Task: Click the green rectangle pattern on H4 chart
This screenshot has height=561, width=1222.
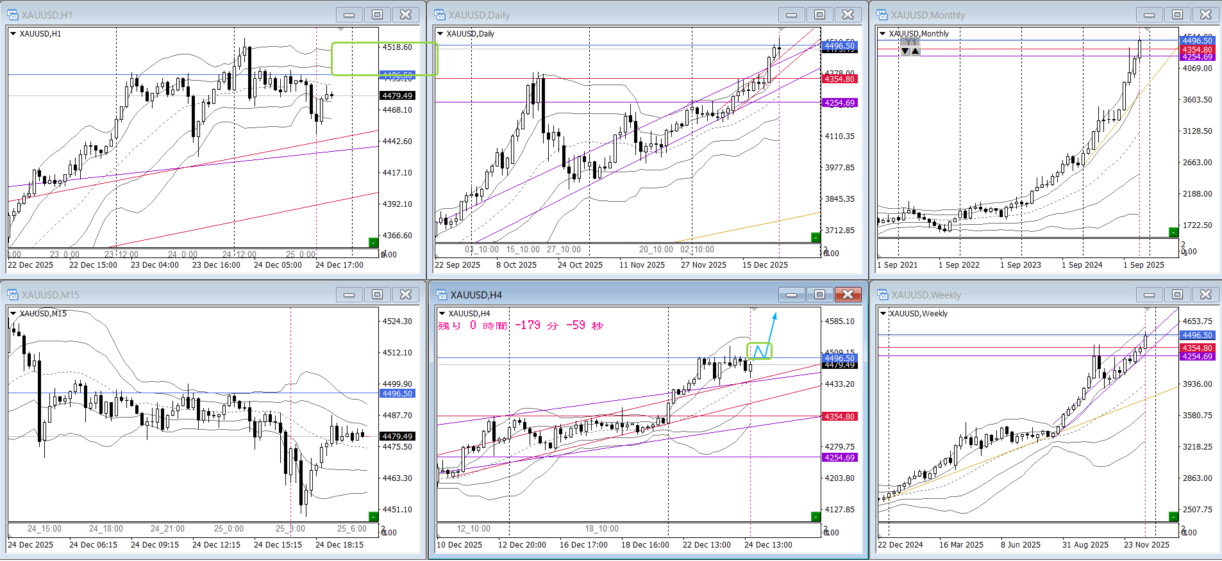Action: 759,351
